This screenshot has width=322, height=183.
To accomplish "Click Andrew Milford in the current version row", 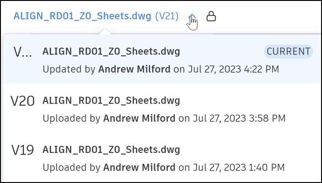I will click(134, 70).
